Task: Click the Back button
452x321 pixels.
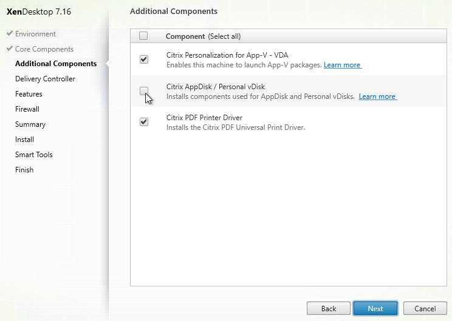Action: pos(329,309)
